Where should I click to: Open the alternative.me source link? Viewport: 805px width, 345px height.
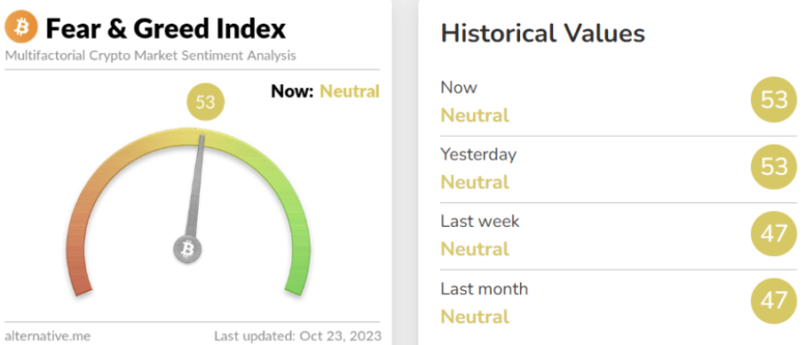[x=47, y=336]
